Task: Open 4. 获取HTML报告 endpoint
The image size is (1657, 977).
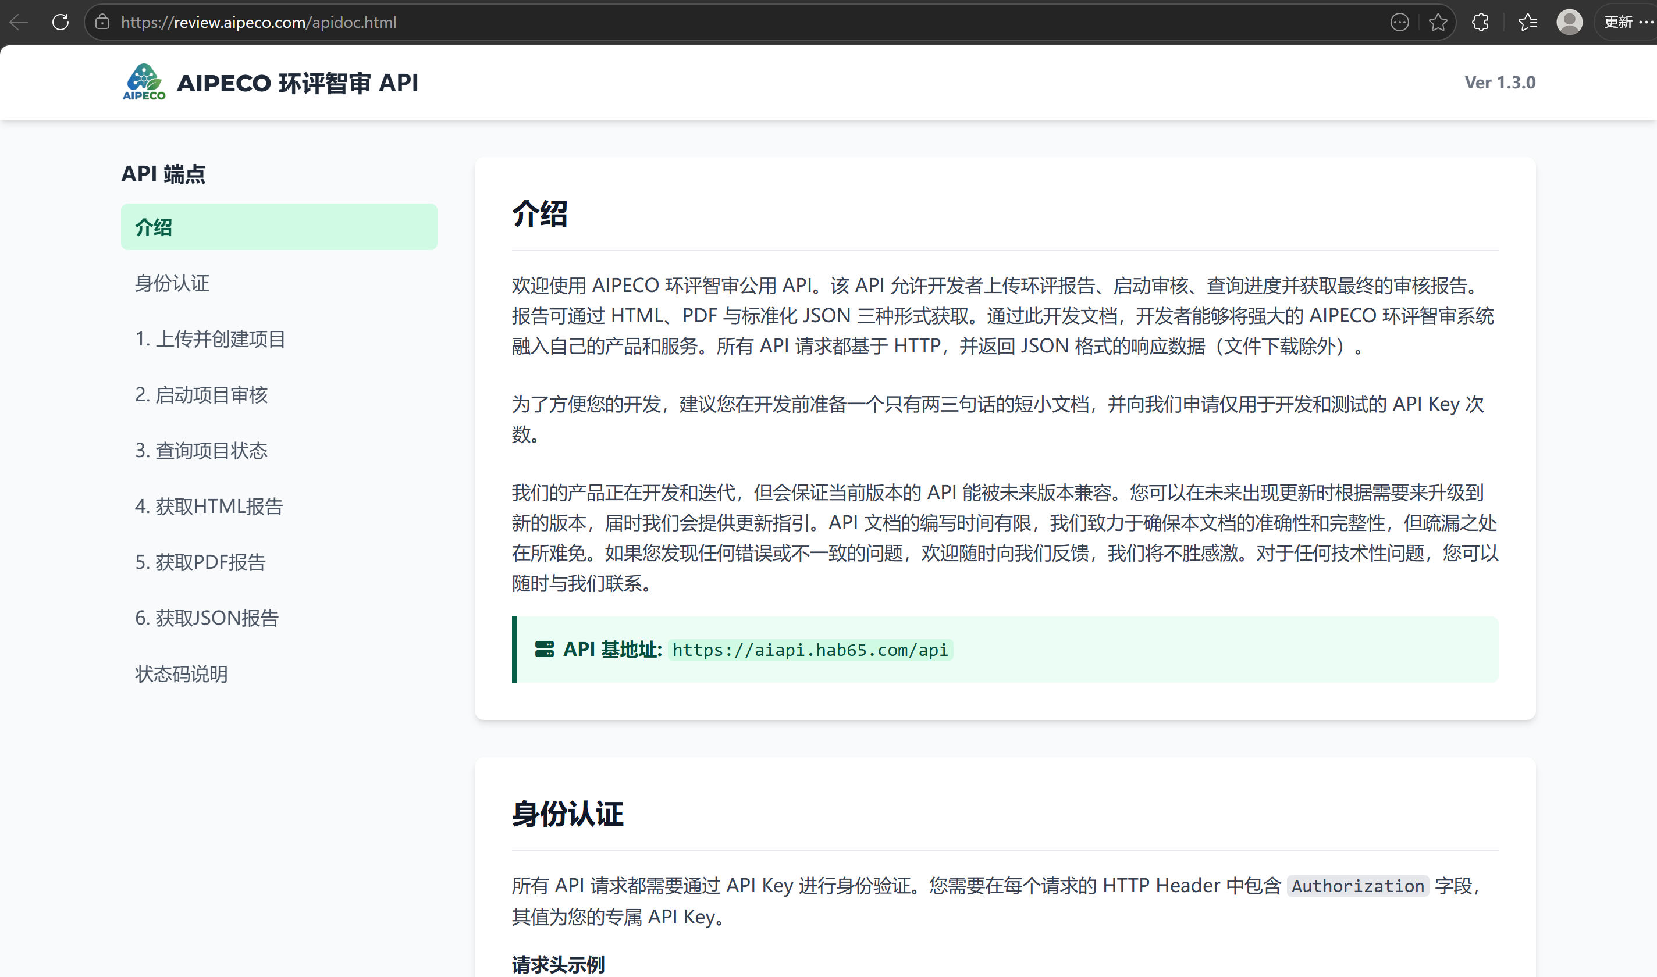Action: coord(209,507)
